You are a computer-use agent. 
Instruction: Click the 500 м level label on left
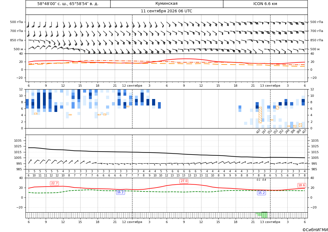(19, 49)
